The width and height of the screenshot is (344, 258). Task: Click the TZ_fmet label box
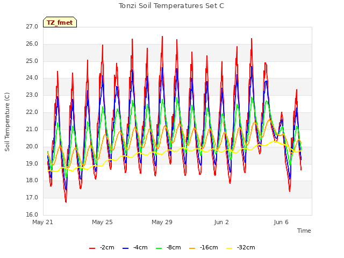point(60,22)
